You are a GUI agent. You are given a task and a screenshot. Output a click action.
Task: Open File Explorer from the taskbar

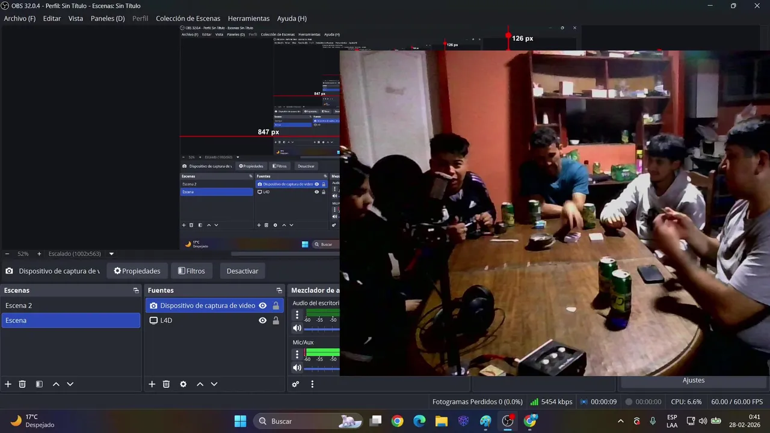(442, 421)
